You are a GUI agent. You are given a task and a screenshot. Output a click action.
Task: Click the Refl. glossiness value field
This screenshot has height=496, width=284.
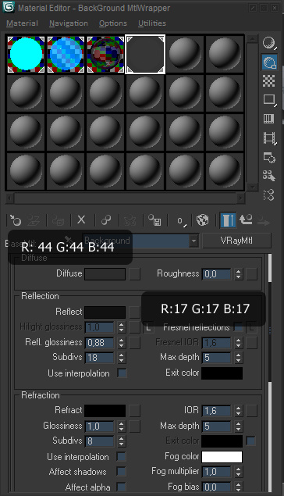[99, 343]
